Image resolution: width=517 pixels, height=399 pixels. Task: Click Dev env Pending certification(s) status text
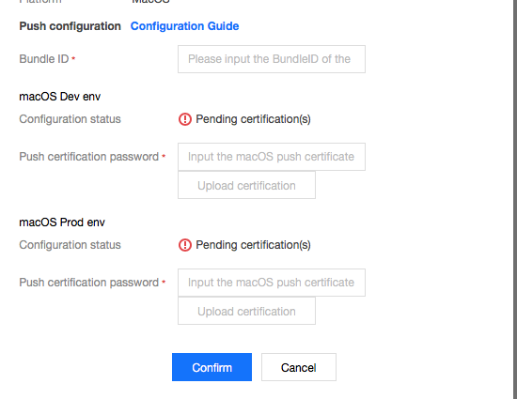253,119
